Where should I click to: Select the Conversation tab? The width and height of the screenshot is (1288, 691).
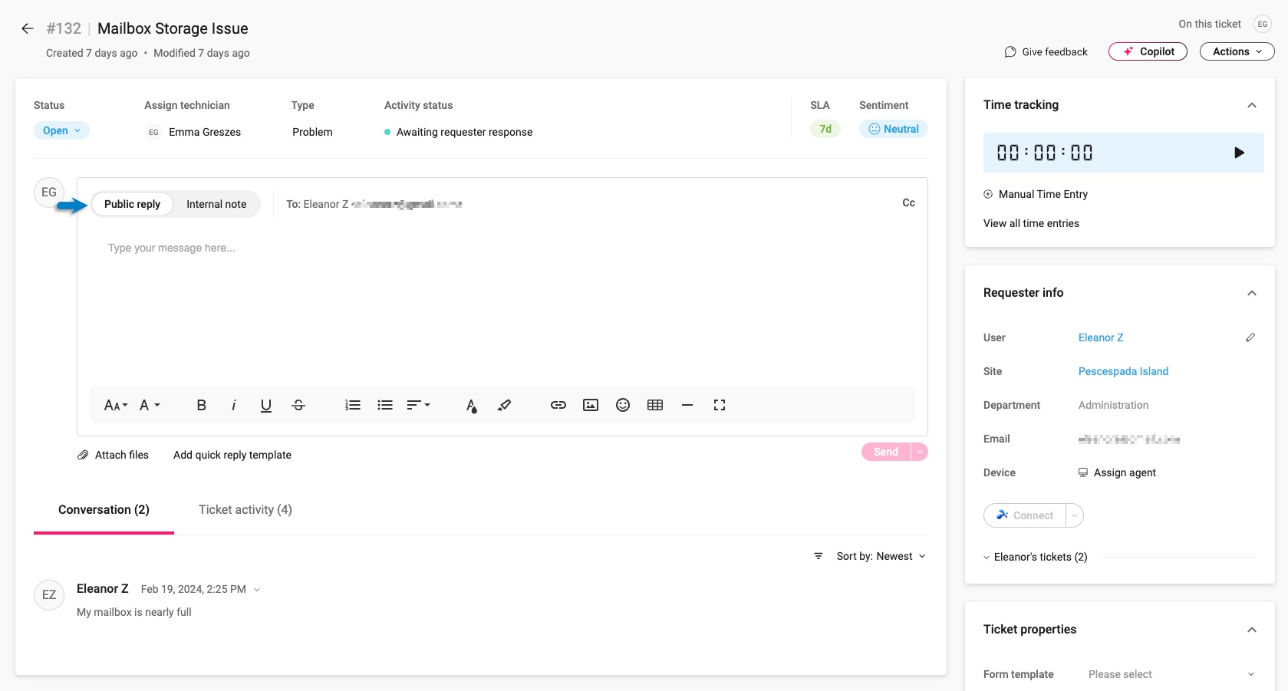click(x=104, y=510)
